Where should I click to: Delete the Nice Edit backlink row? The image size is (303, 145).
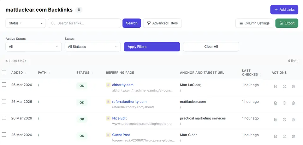(293, 120)
